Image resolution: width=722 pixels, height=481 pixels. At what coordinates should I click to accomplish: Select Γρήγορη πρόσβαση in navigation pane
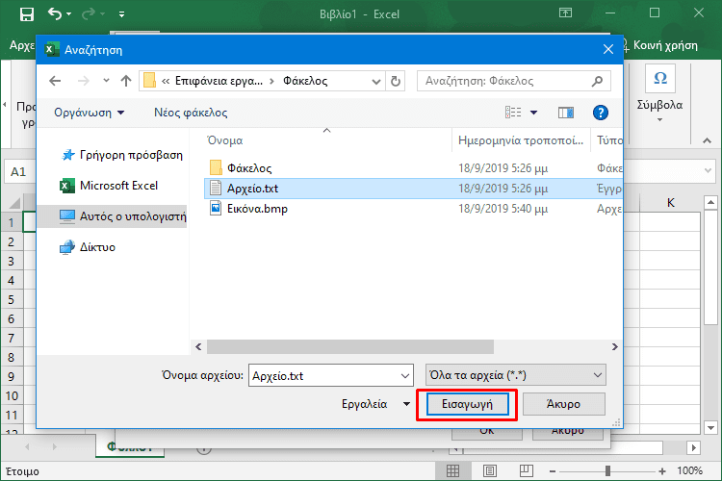[122, 155]
